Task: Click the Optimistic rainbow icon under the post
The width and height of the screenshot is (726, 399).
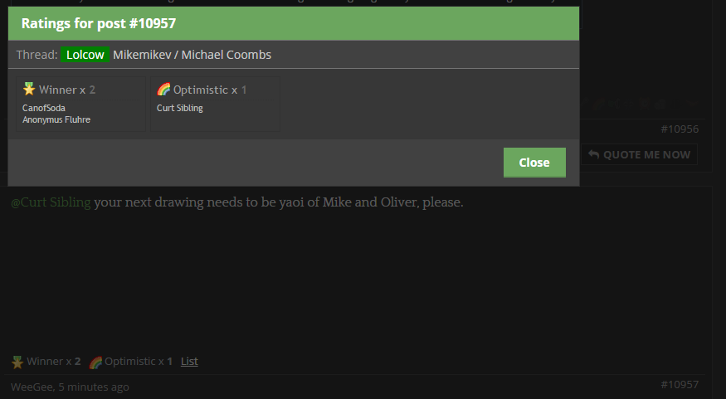Action: tap(95, 362)
